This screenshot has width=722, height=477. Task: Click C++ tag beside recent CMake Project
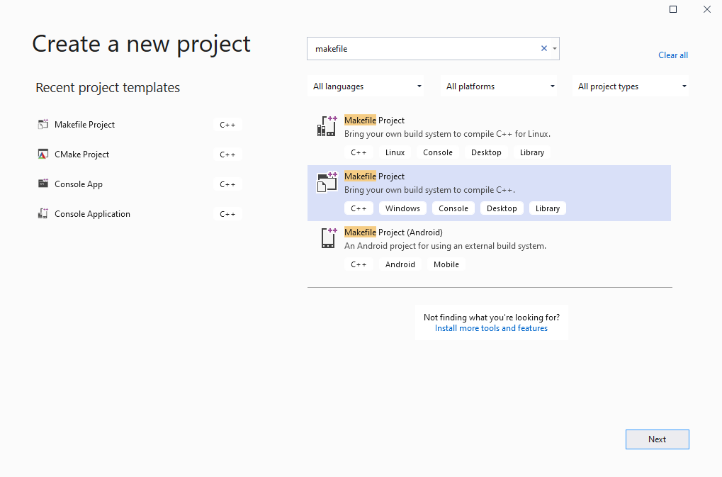pyautogui.click(x=227, y=155)
